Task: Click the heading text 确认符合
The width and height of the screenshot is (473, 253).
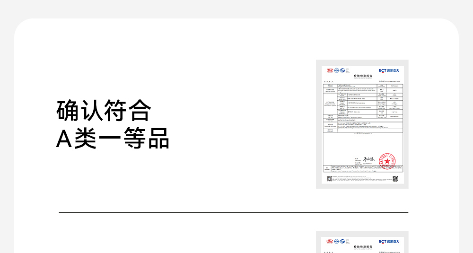Action: click(x=103, y=111)
